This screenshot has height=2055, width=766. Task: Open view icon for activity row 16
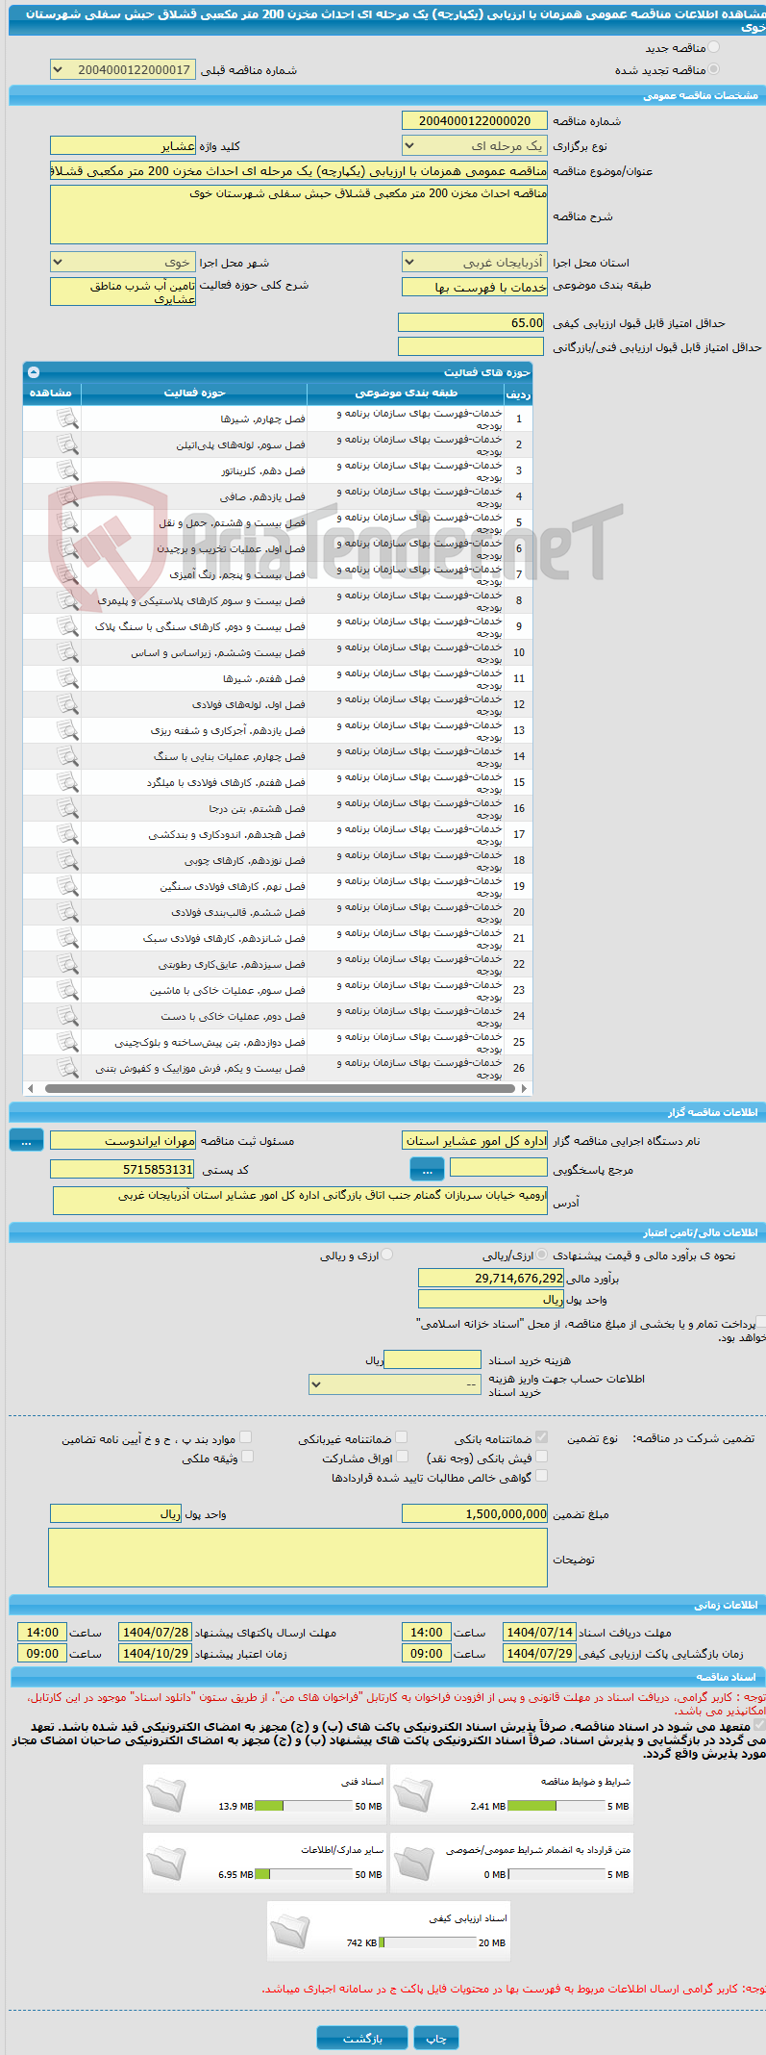point(67,808)
